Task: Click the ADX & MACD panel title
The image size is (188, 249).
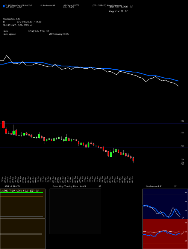Action: [x=12, y=186]
